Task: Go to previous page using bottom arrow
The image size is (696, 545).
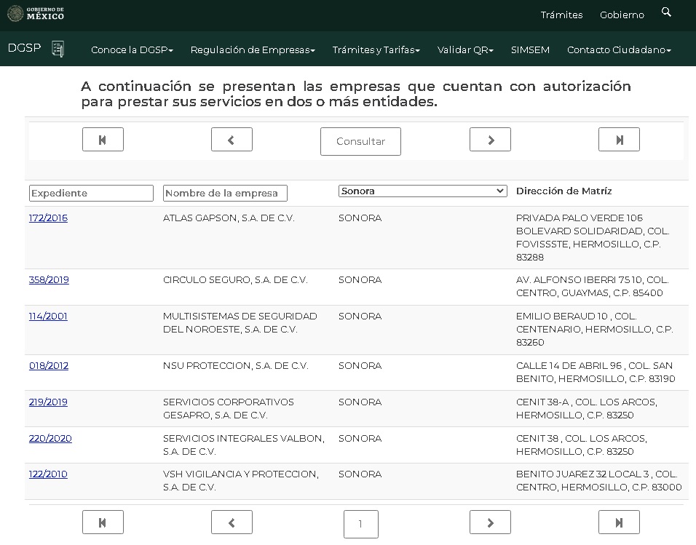Action: click(232, 522)
